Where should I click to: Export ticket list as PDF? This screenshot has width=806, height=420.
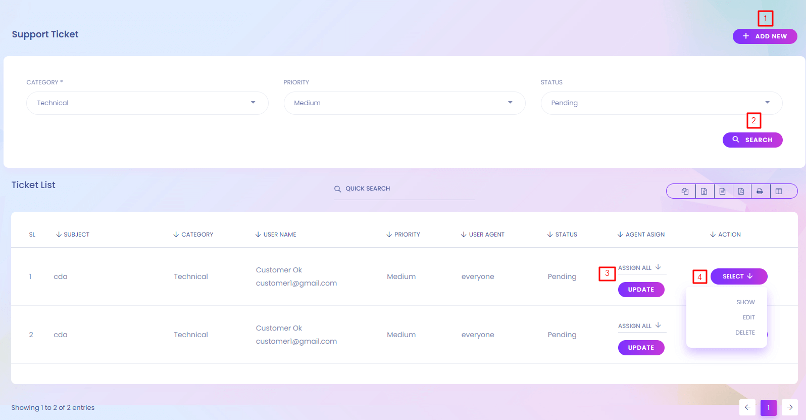pos(741,191)
